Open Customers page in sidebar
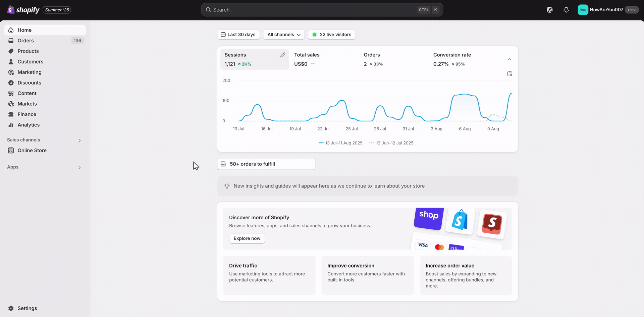 point(45,62)
